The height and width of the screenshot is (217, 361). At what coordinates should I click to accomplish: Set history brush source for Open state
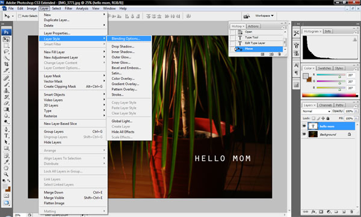point(233,32)
